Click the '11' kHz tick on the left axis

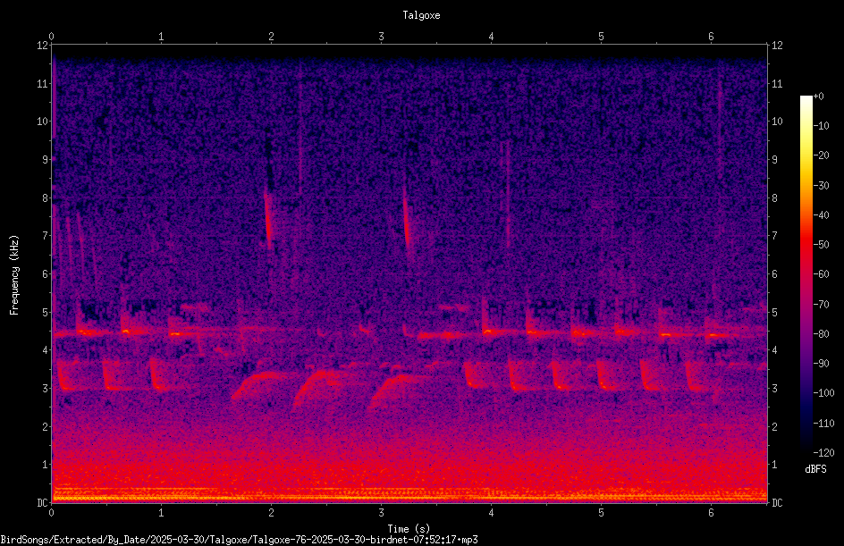(43, 83)
